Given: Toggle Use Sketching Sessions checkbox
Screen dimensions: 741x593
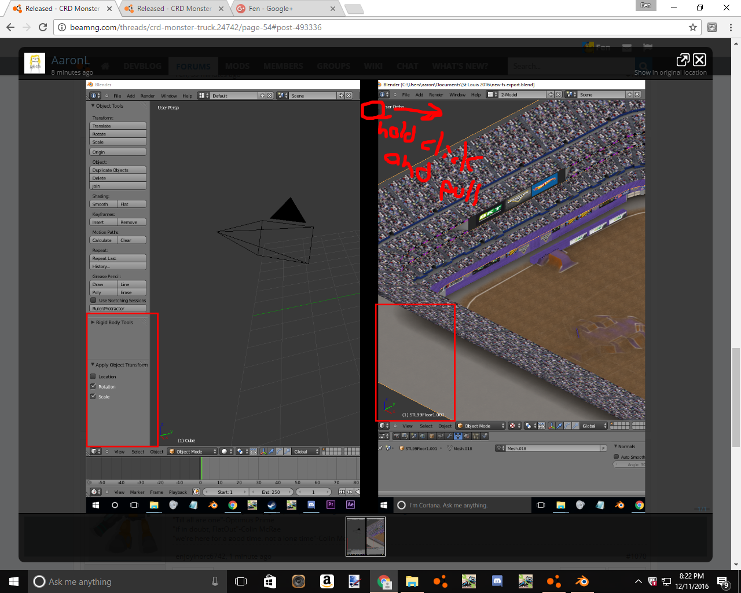Looking at the screenshot, I should pyautogui.click(x=93, y=300).
